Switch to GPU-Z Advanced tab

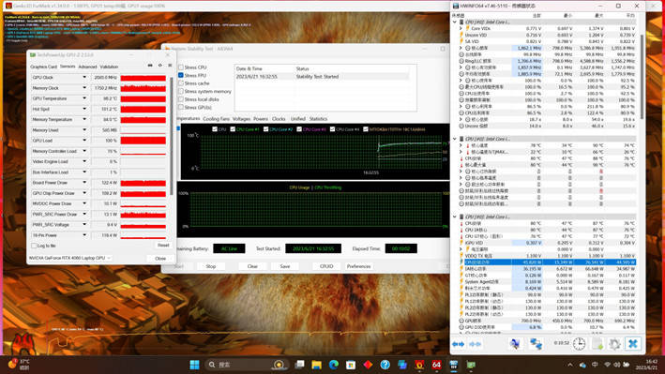pos(88,67)
